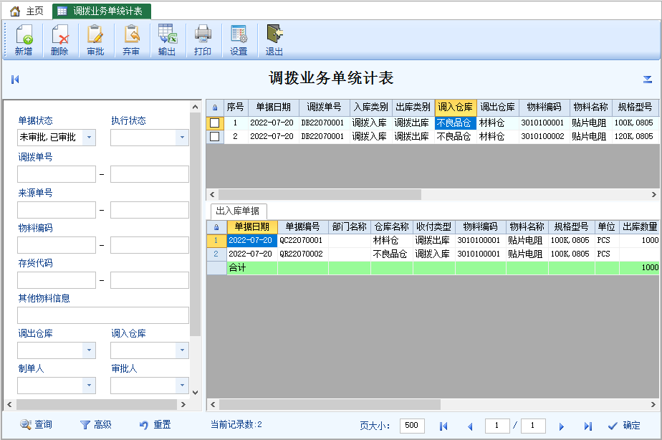
Task: Click the 查询 (Query) magnifier button
Action: [x=36, y=424]
